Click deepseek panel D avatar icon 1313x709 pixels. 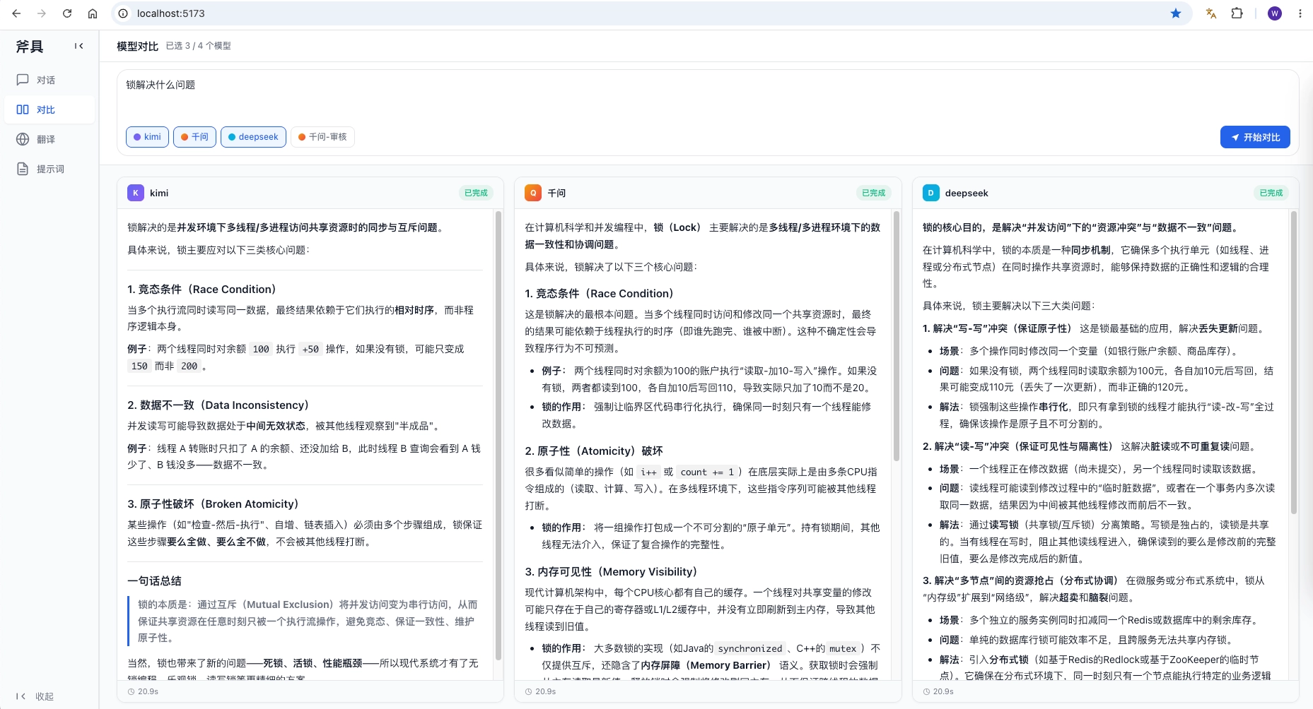pos(931,193)
